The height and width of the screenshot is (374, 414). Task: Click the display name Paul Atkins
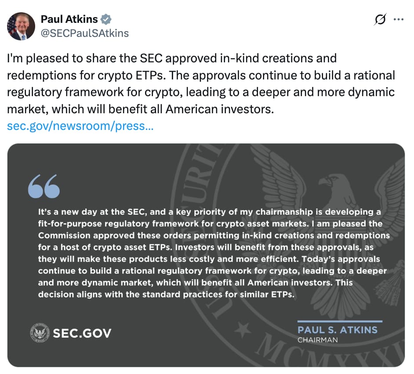(69, 19)
